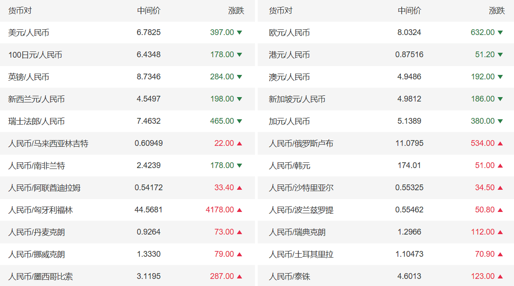Click the red up arrow in 人民币/俄罗斯卢布 row
This screenshot has height=286, width=514.
point(500,143)
